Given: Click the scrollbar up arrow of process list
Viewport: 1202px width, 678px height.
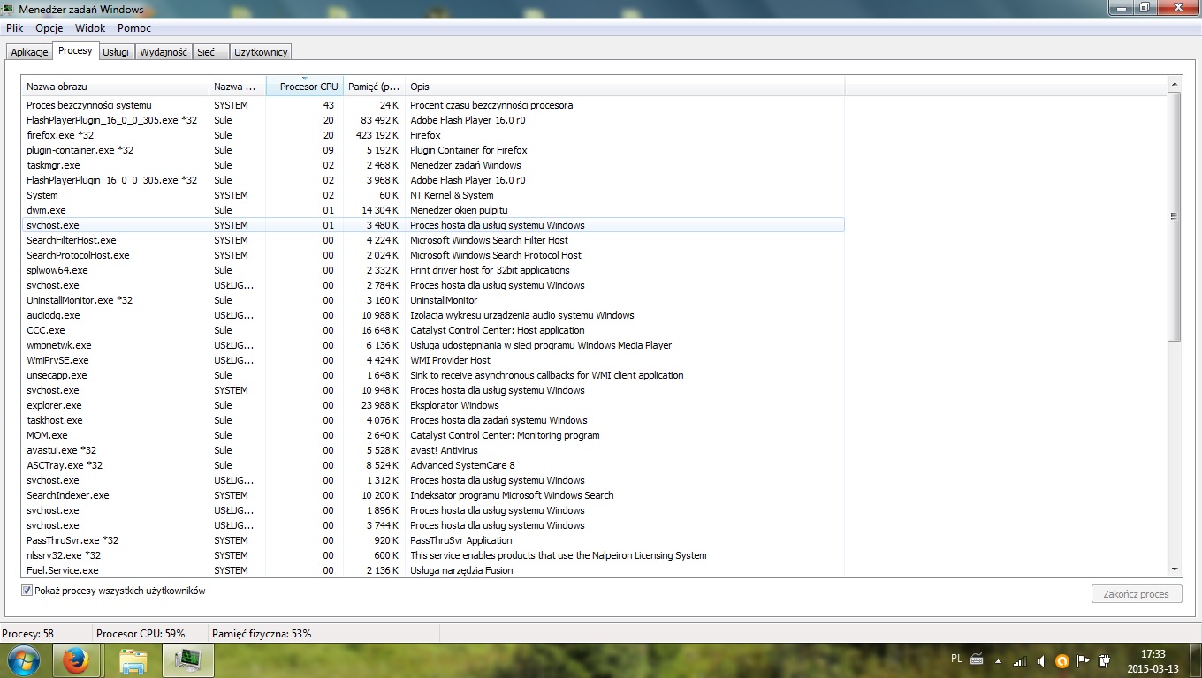Looking at the screenshot, I should click(x=1175, y=84).
